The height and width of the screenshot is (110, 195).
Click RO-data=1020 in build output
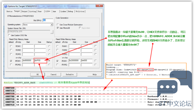(x=145, y=70)
